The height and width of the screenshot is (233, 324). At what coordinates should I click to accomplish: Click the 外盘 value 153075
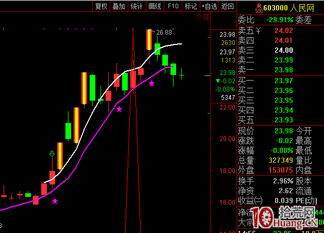coord(281,170)
